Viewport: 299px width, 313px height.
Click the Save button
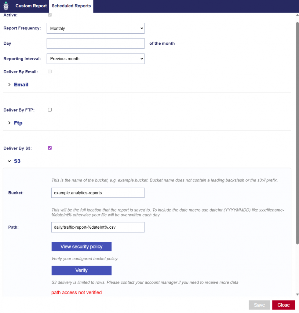click(x=259, y=305)
